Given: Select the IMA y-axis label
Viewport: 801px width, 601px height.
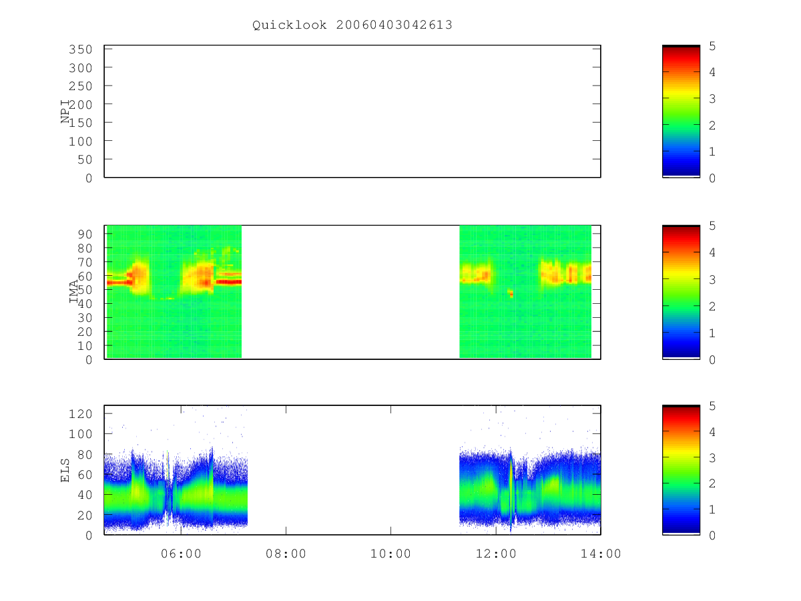Looking at the screenshot, I should coord(73,292).
